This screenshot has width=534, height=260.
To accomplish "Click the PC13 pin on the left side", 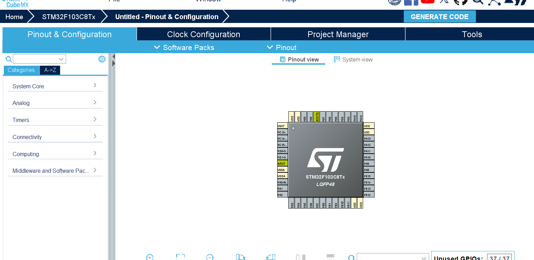I will click(x=282, y=132).
